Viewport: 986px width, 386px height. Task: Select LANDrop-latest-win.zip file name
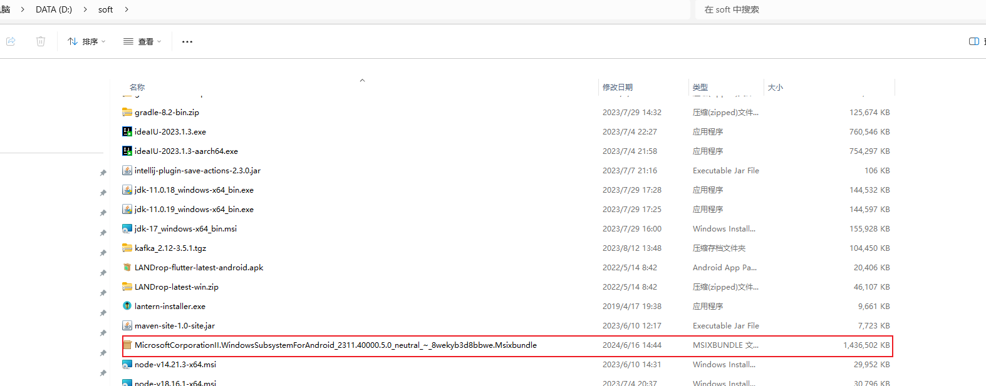(177, 287)
